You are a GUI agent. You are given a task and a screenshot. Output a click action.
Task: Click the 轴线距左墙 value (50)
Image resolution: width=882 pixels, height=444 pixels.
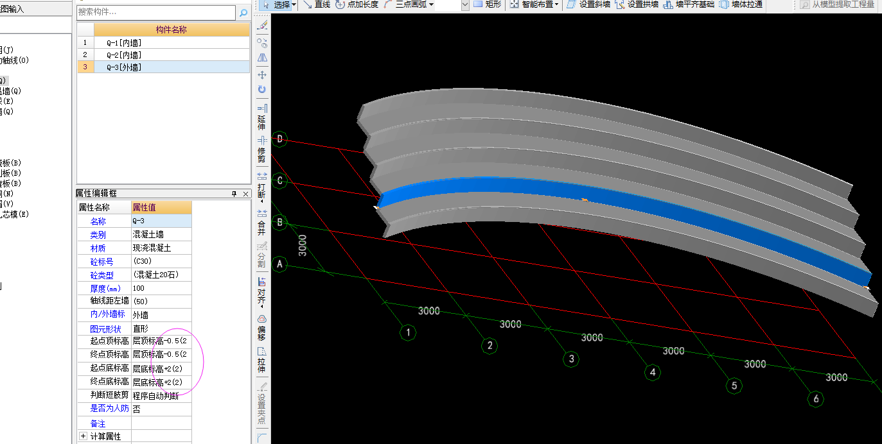coord(161,301)
